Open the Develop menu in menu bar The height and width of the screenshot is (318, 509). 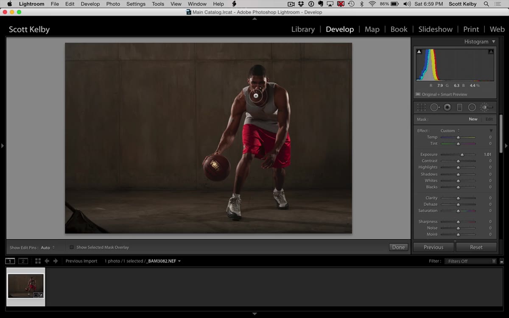[90, 4]
